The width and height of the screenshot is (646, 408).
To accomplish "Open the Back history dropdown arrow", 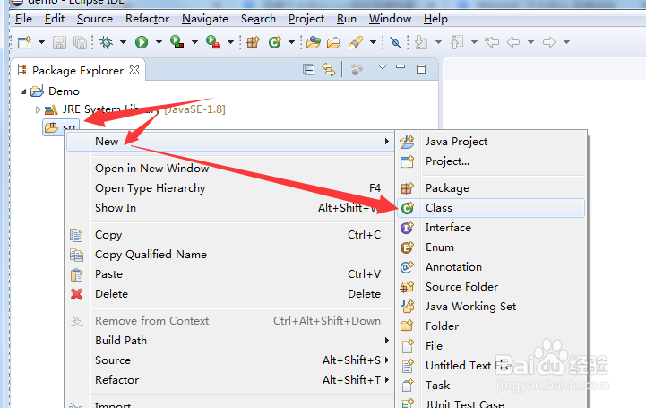I will 530,42.
